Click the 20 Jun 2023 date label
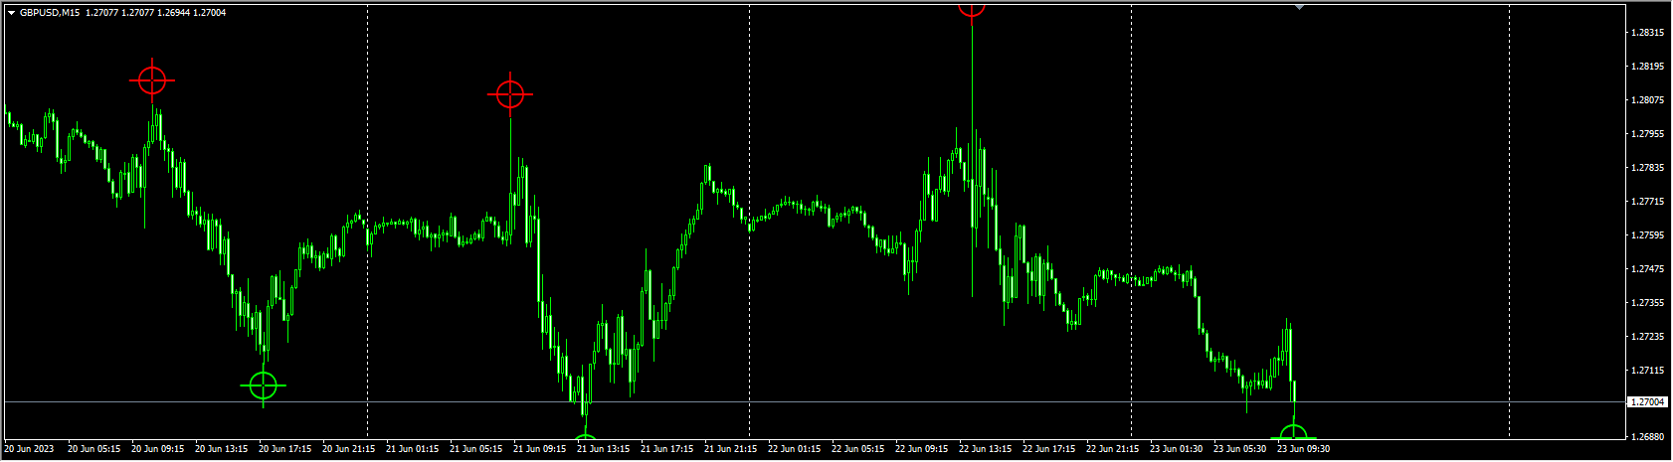The width and height of the screenshot is (1673, 462). pos(30,449)
